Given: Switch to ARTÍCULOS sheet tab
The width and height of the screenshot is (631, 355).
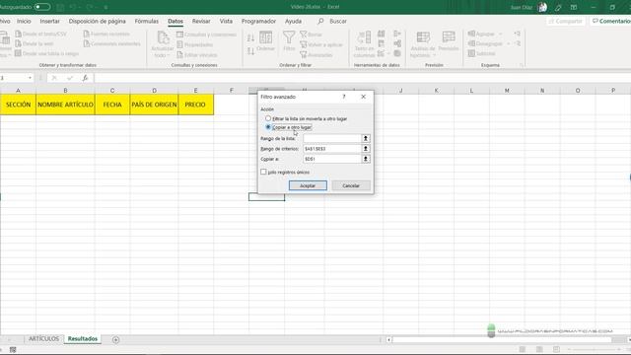Looking at the screenshot, I should (43, 339).
